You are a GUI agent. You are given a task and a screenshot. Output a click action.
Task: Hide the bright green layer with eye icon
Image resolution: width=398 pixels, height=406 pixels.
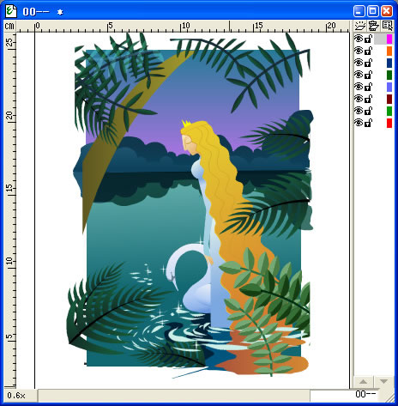(x=359, y=111)
